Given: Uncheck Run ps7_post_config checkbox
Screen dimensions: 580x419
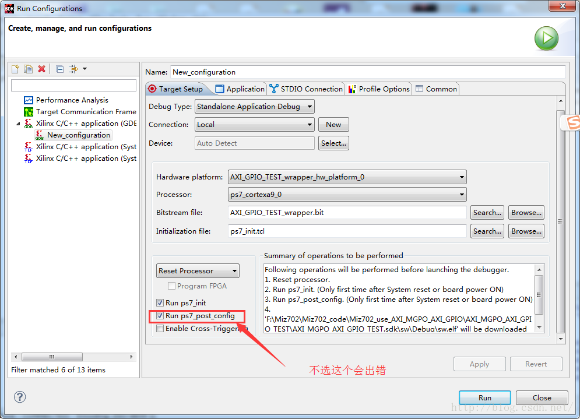Looking at the screenshot, I should click(160, 316).
